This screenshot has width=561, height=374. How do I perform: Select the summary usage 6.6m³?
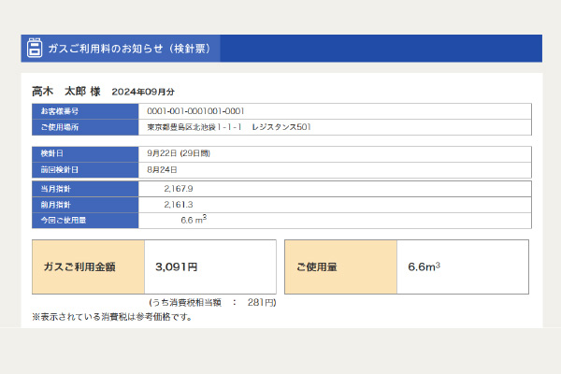(424, 266)
